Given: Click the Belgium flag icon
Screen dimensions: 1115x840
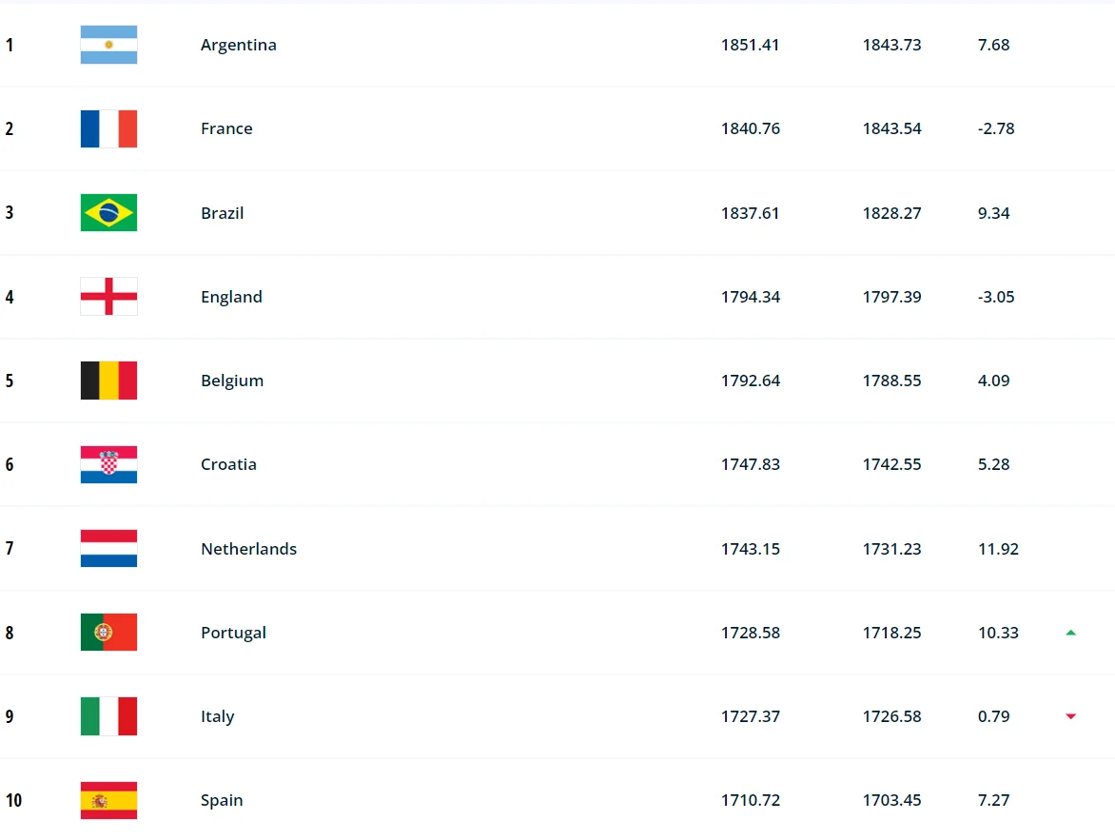Looking at the screenshot, I should [108, 381].
